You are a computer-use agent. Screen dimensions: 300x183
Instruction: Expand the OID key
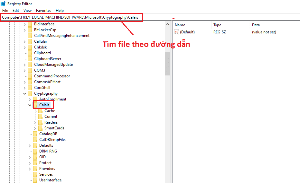30,157
